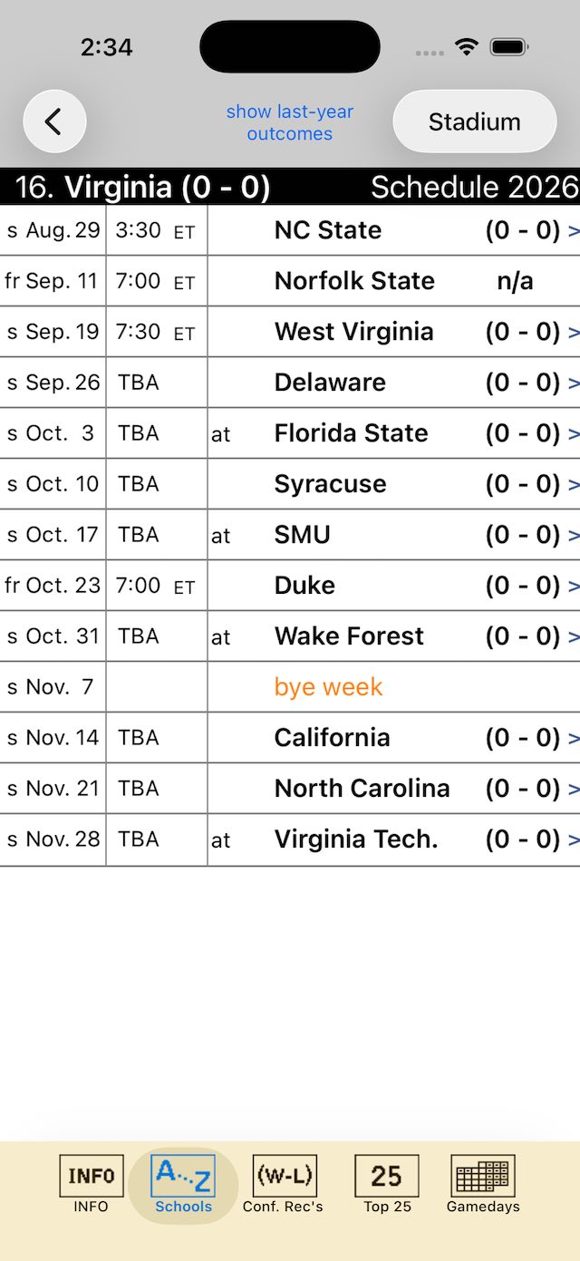Expand the Duke row chevron
Image resolution: width=580 pixels, height=1261 pixels.
pos(574,587)
